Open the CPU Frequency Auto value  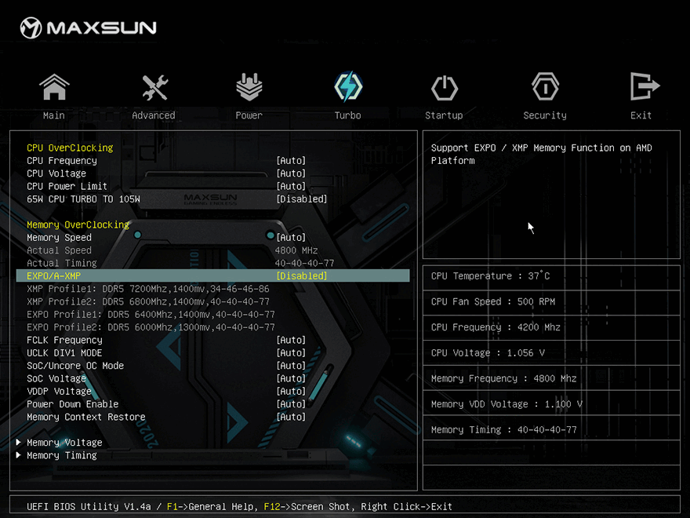(x=291, y=161)
